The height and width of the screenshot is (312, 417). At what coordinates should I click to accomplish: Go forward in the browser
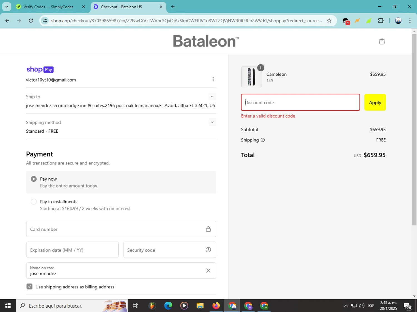coord(19,21)
